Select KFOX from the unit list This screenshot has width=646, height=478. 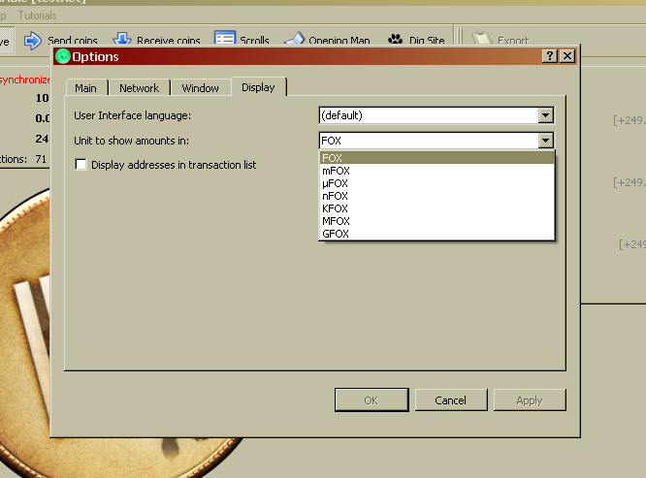436,208
